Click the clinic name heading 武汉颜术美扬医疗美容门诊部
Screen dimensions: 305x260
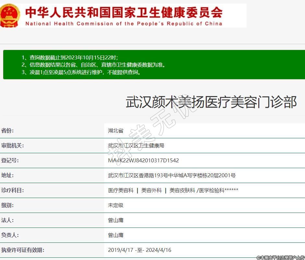(211, 102)
